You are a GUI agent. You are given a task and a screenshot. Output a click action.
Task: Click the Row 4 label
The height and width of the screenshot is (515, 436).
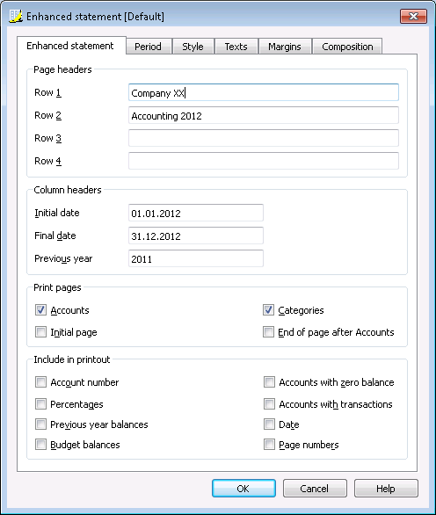coord(48,161)
